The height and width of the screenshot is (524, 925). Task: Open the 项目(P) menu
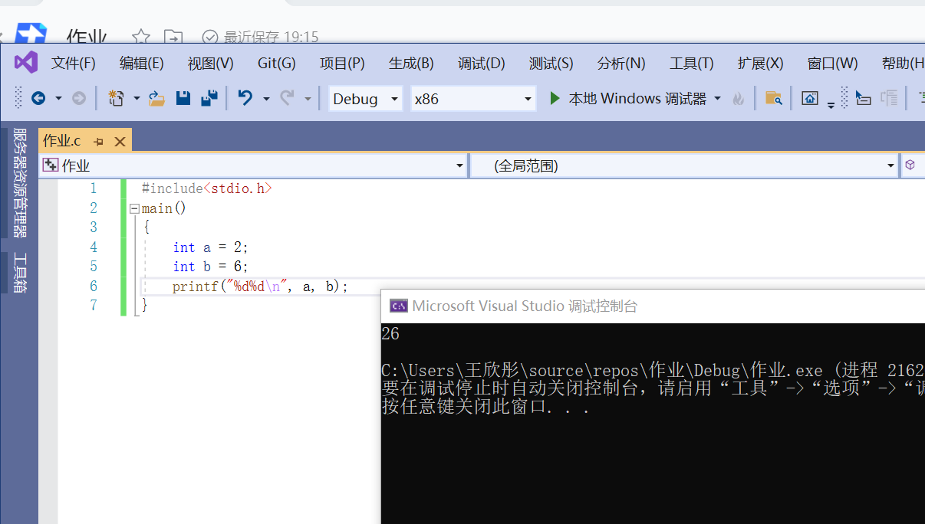(x=342, y=63)
